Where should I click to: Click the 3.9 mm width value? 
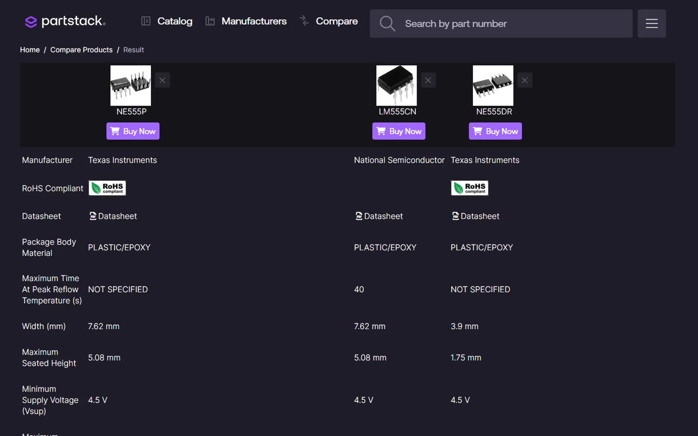point(465,326)
